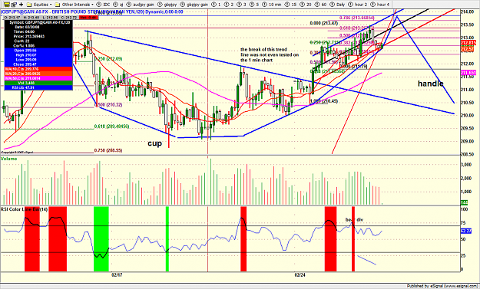Click the 3,000 volume scale label

[466, 165]
